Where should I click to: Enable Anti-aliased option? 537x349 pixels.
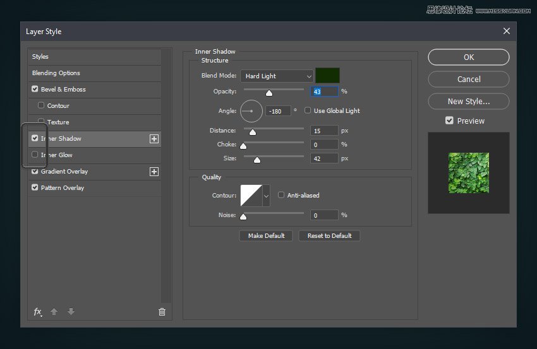(281, 195)
